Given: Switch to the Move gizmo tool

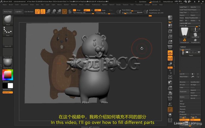Looking at the screenshot, I should tap(48, 11).
